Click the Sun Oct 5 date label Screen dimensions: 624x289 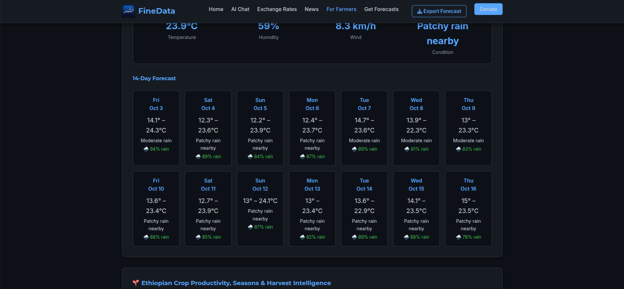[260, 104]
